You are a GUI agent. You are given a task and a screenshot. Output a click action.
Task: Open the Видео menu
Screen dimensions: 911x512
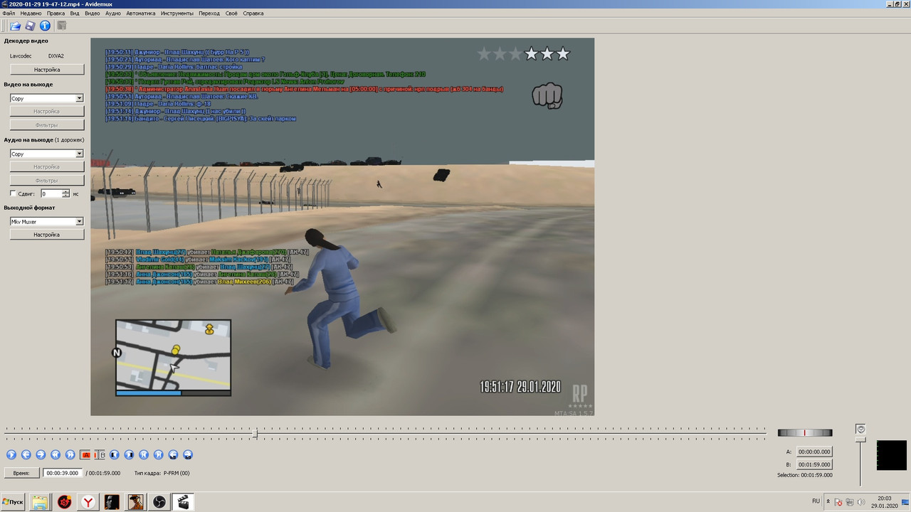[x=93, y=14]
